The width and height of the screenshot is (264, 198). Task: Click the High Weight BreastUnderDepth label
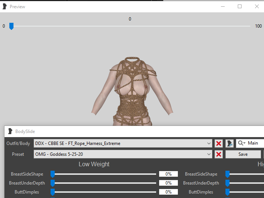pyautogui.click(x=201, y=183)
